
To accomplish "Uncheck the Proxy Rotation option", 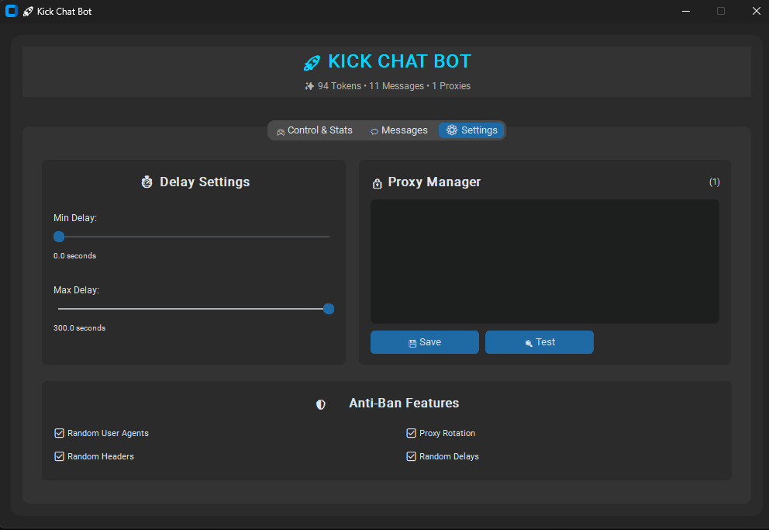I will [411, 433].
